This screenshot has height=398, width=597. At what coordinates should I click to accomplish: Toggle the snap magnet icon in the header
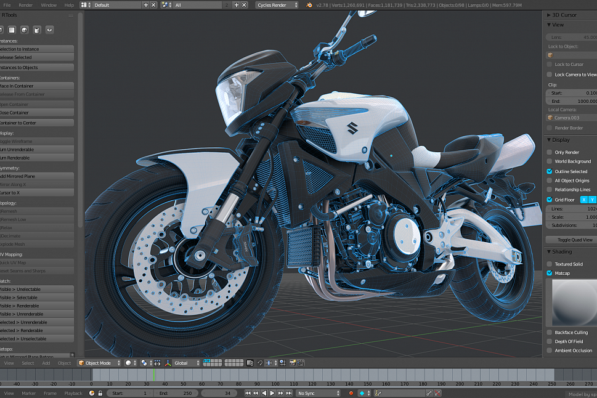pyautogui.click(x=259, y=363)
